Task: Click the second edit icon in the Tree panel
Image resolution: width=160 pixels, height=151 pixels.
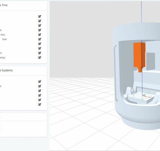Action: 40,21
